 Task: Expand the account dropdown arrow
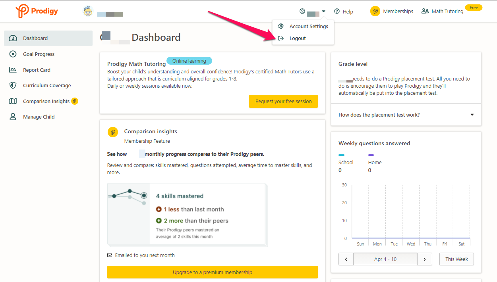pyautogui.click(x=323, y=11)
